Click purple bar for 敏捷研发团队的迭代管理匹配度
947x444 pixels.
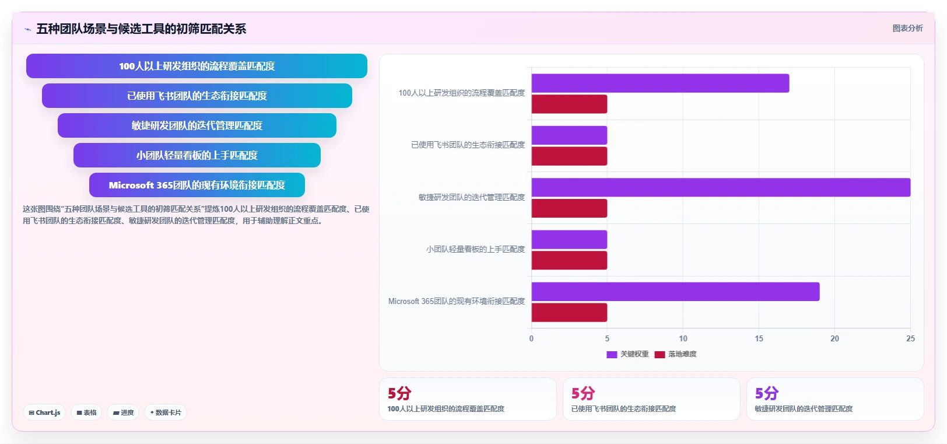point(721,187)
